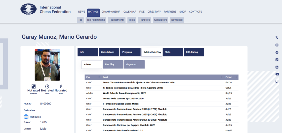282x133 pixels.
Task: Go to Top Federations page
Action: tap(96, 20)
